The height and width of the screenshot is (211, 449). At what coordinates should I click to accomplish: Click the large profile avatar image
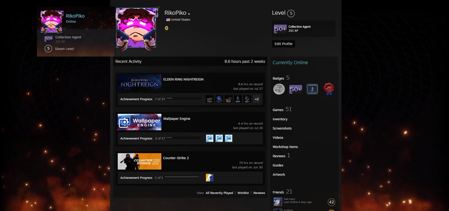click(136, 29)
